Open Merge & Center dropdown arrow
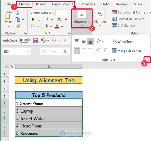 (145, 51)
